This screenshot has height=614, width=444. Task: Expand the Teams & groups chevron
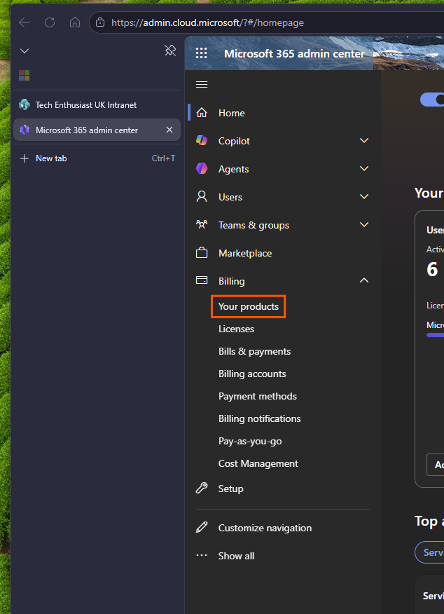[364, 224]
